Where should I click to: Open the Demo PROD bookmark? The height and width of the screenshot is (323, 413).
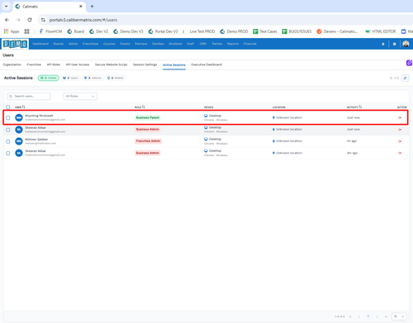(234, 31)
